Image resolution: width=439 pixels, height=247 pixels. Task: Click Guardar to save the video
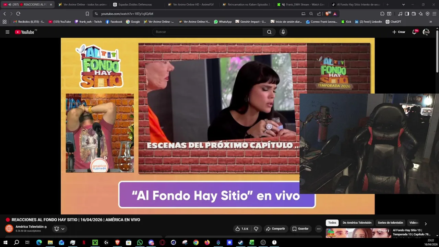[x=300, y=229]
